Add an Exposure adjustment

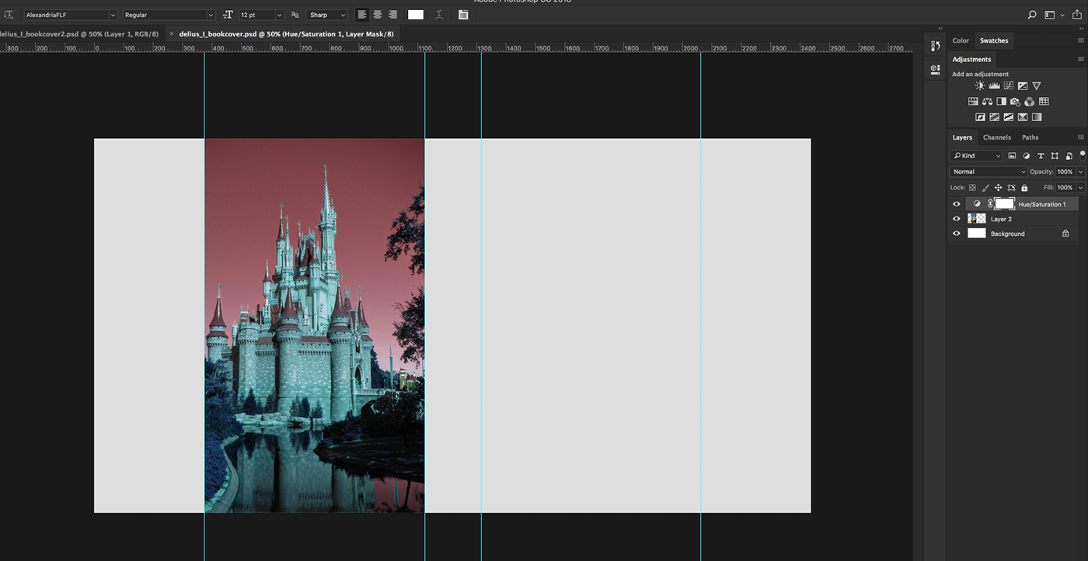pyautogui.click(x=1023, y=86)
